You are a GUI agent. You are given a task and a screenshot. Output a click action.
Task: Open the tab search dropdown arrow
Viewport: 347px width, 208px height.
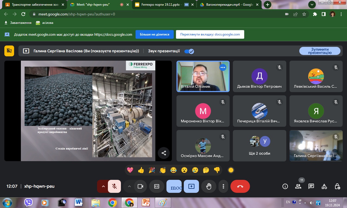[312, 4]
